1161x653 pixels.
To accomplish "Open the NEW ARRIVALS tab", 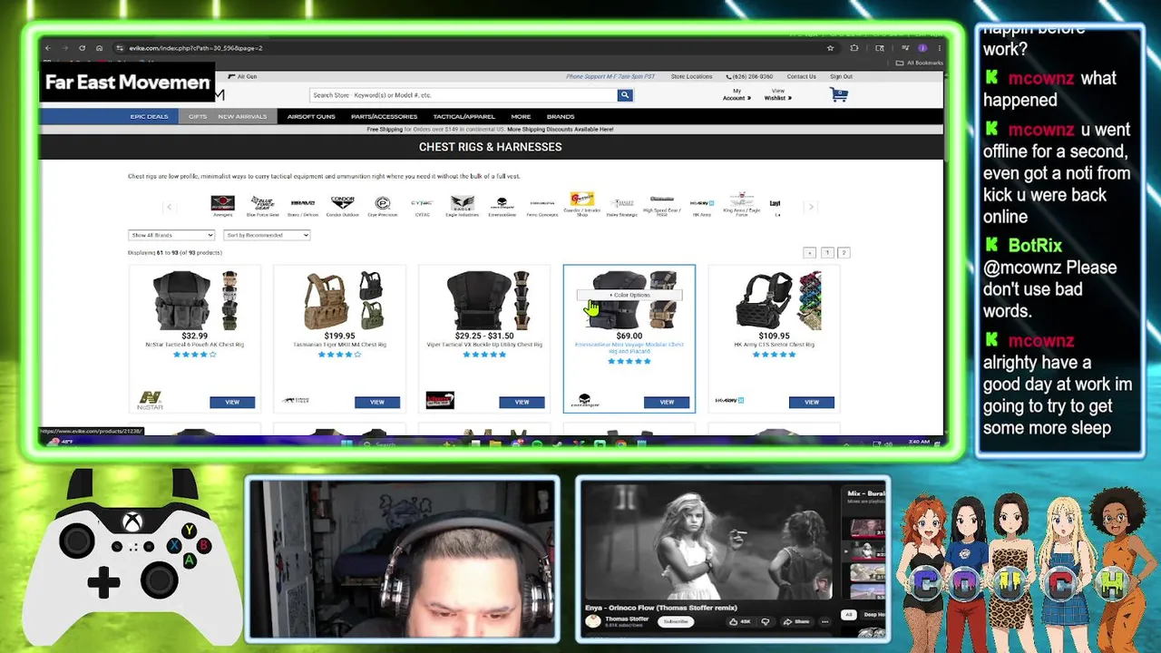I will click(x=242, y=116).
